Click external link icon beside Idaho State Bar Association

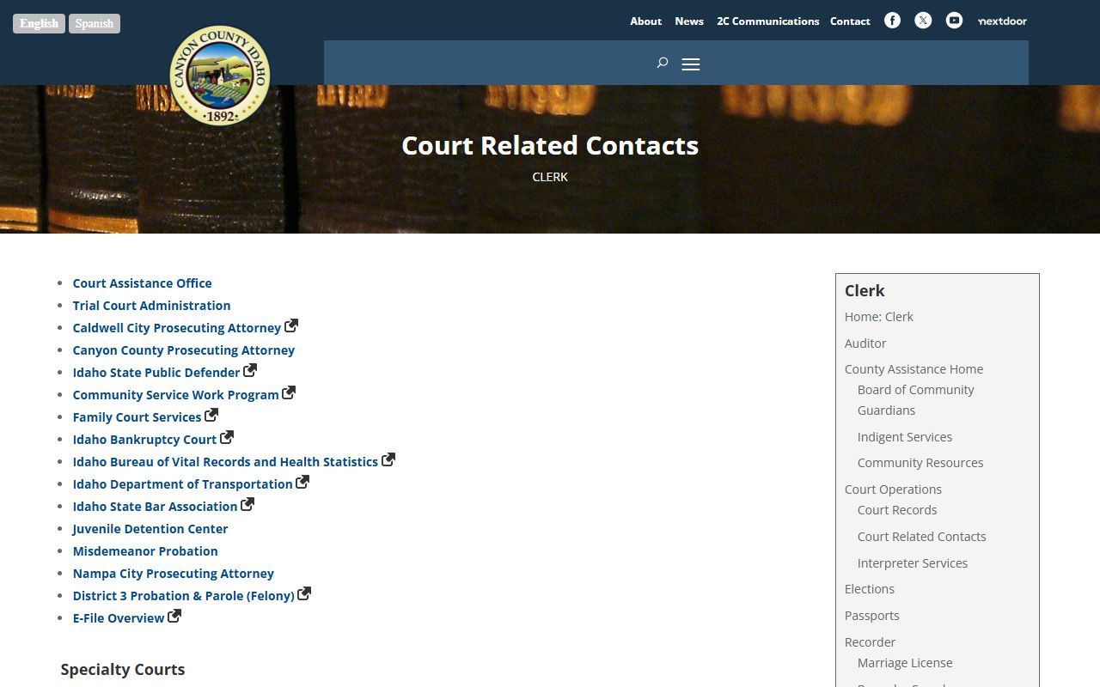247,505
